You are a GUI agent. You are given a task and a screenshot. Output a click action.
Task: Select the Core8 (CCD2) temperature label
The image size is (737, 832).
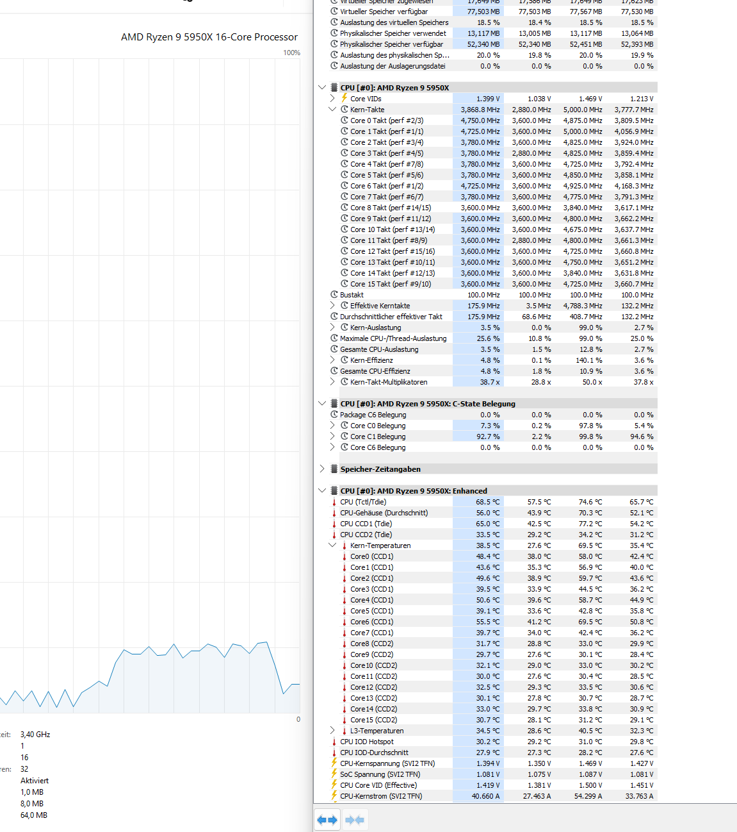point(372,644)
